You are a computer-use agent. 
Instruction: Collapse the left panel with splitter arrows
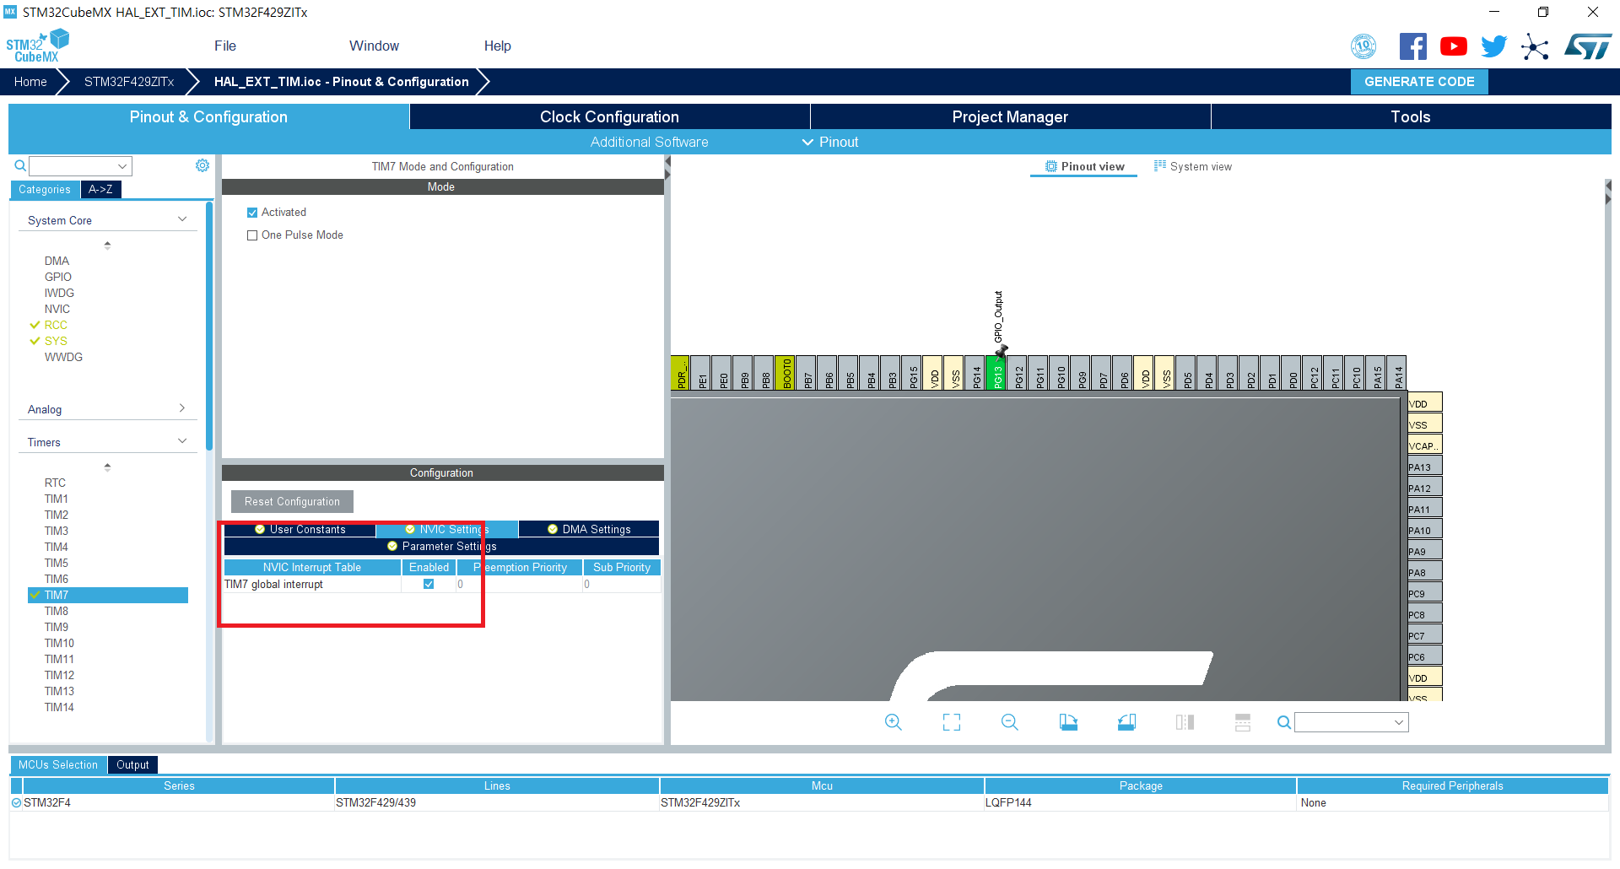[667, 168]
